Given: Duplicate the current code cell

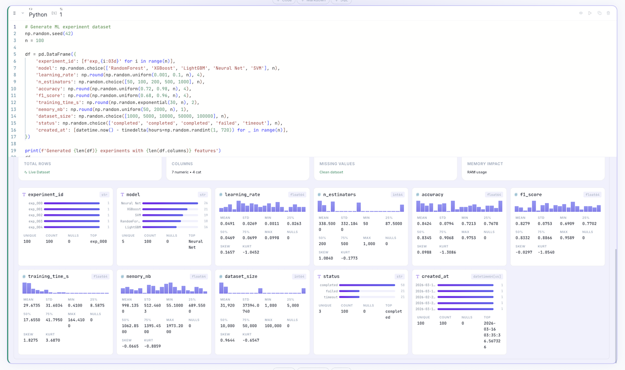Looking at the screenshot, I should click(600, 13).
